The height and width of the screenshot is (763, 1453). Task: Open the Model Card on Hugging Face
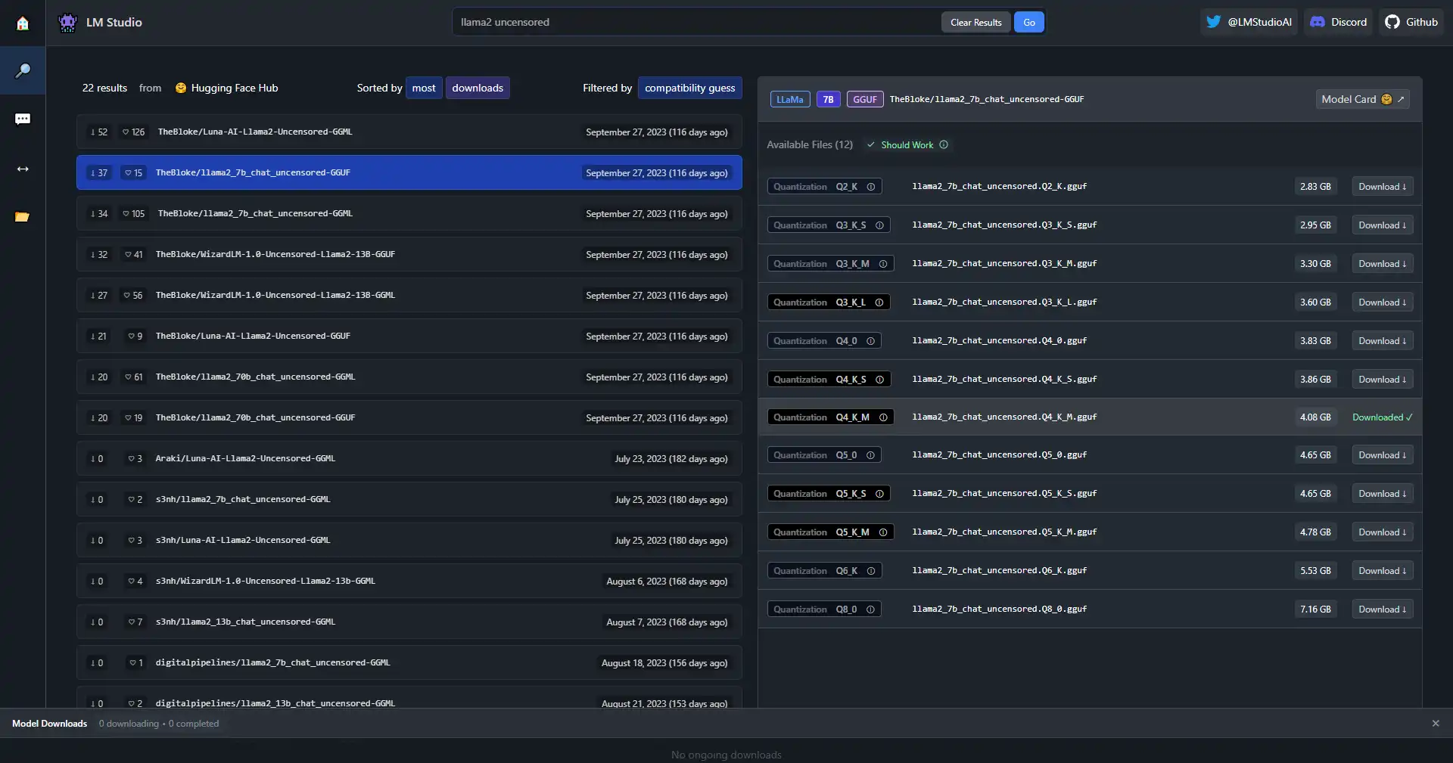pos(1362,99)
